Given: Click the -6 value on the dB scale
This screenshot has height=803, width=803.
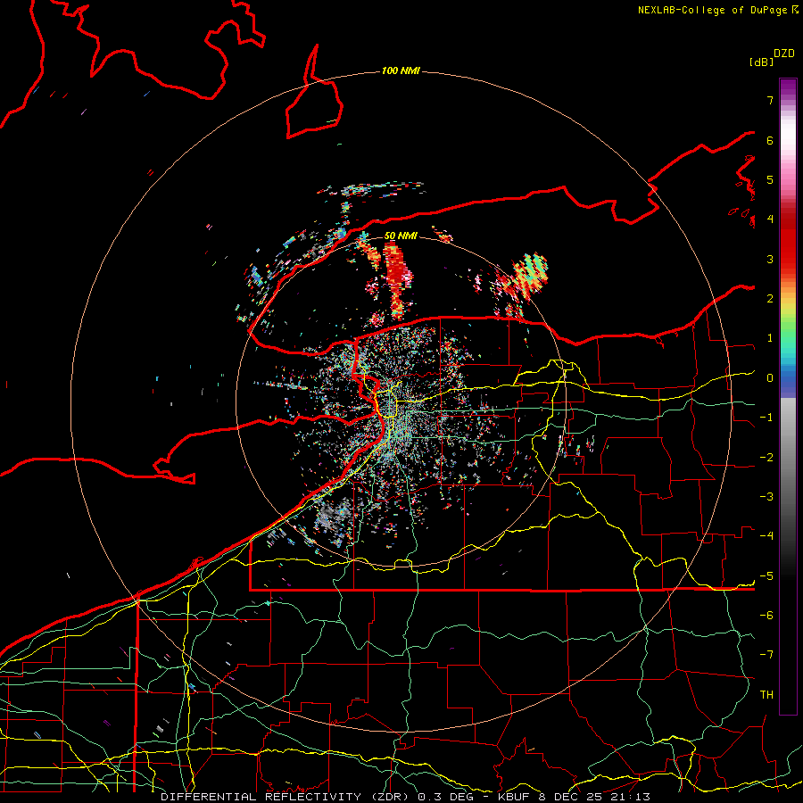Looking at the screenshot, I should click(766, 616).
